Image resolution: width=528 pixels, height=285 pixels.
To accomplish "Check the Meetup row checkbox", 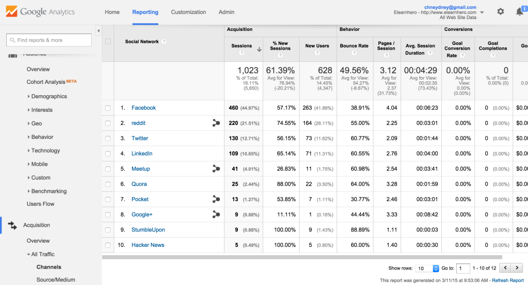I will [x=108, y=169].
